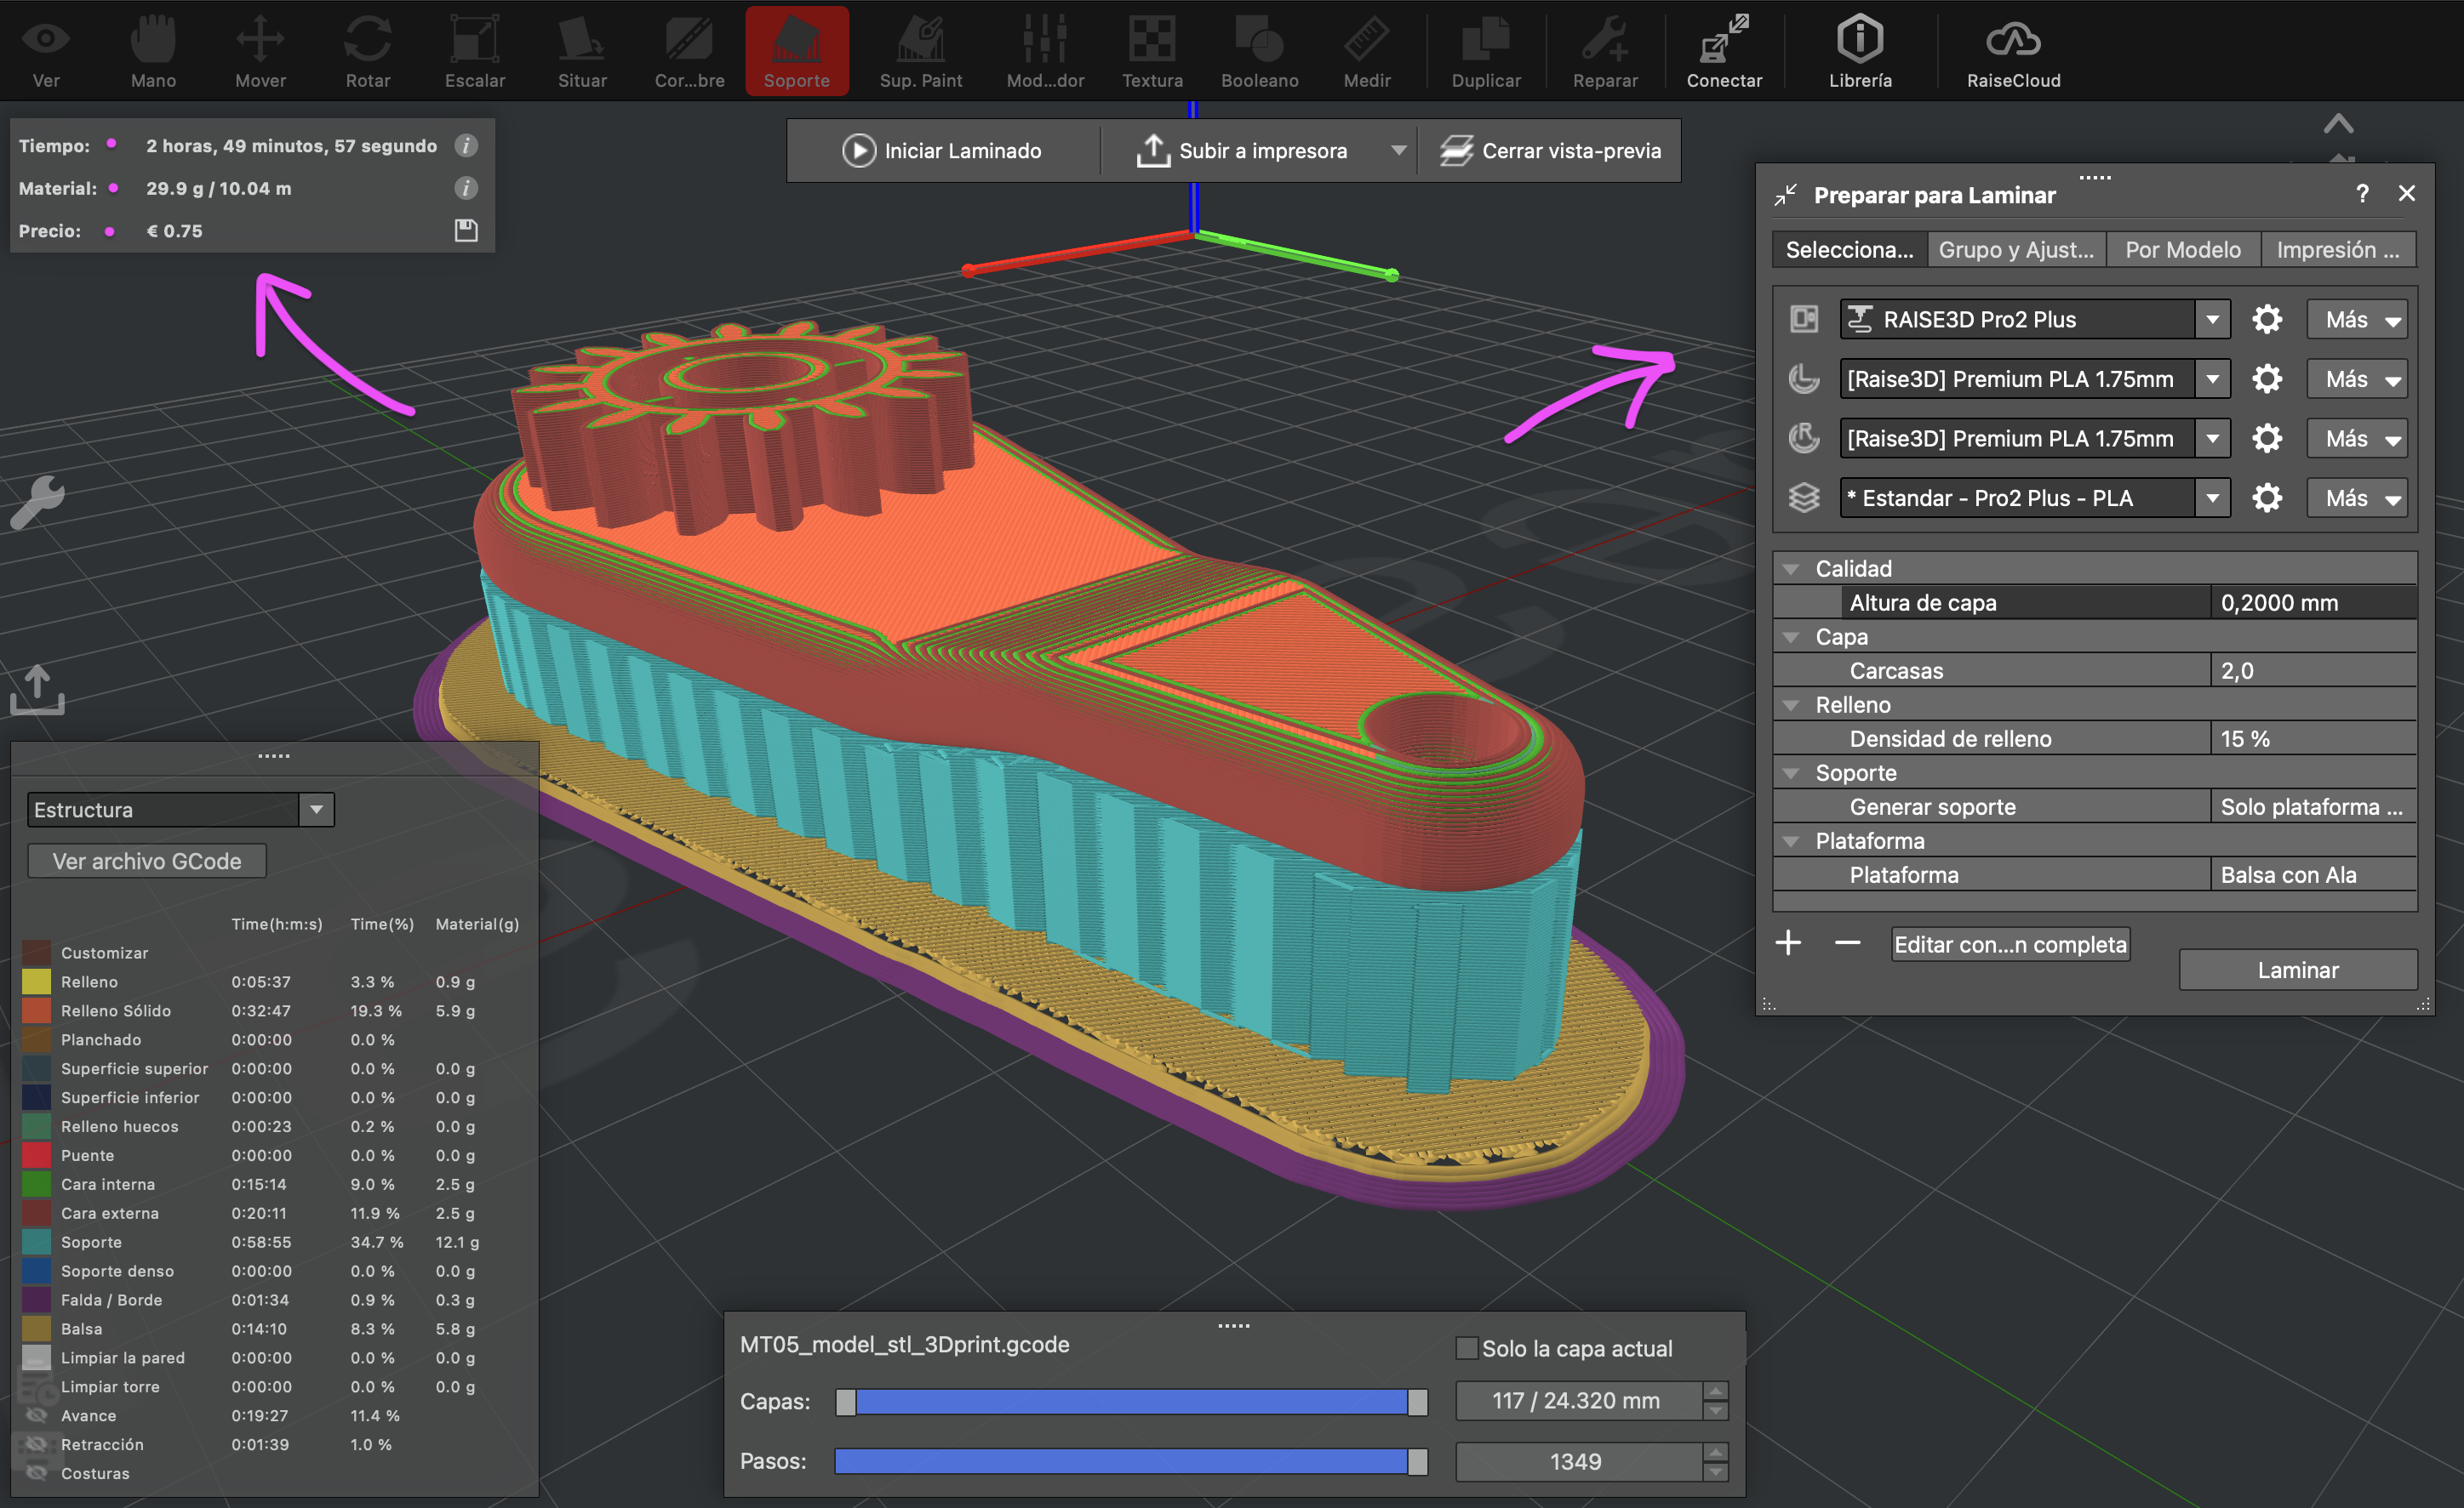Click Ver archivo GCode button

point(147,862)
